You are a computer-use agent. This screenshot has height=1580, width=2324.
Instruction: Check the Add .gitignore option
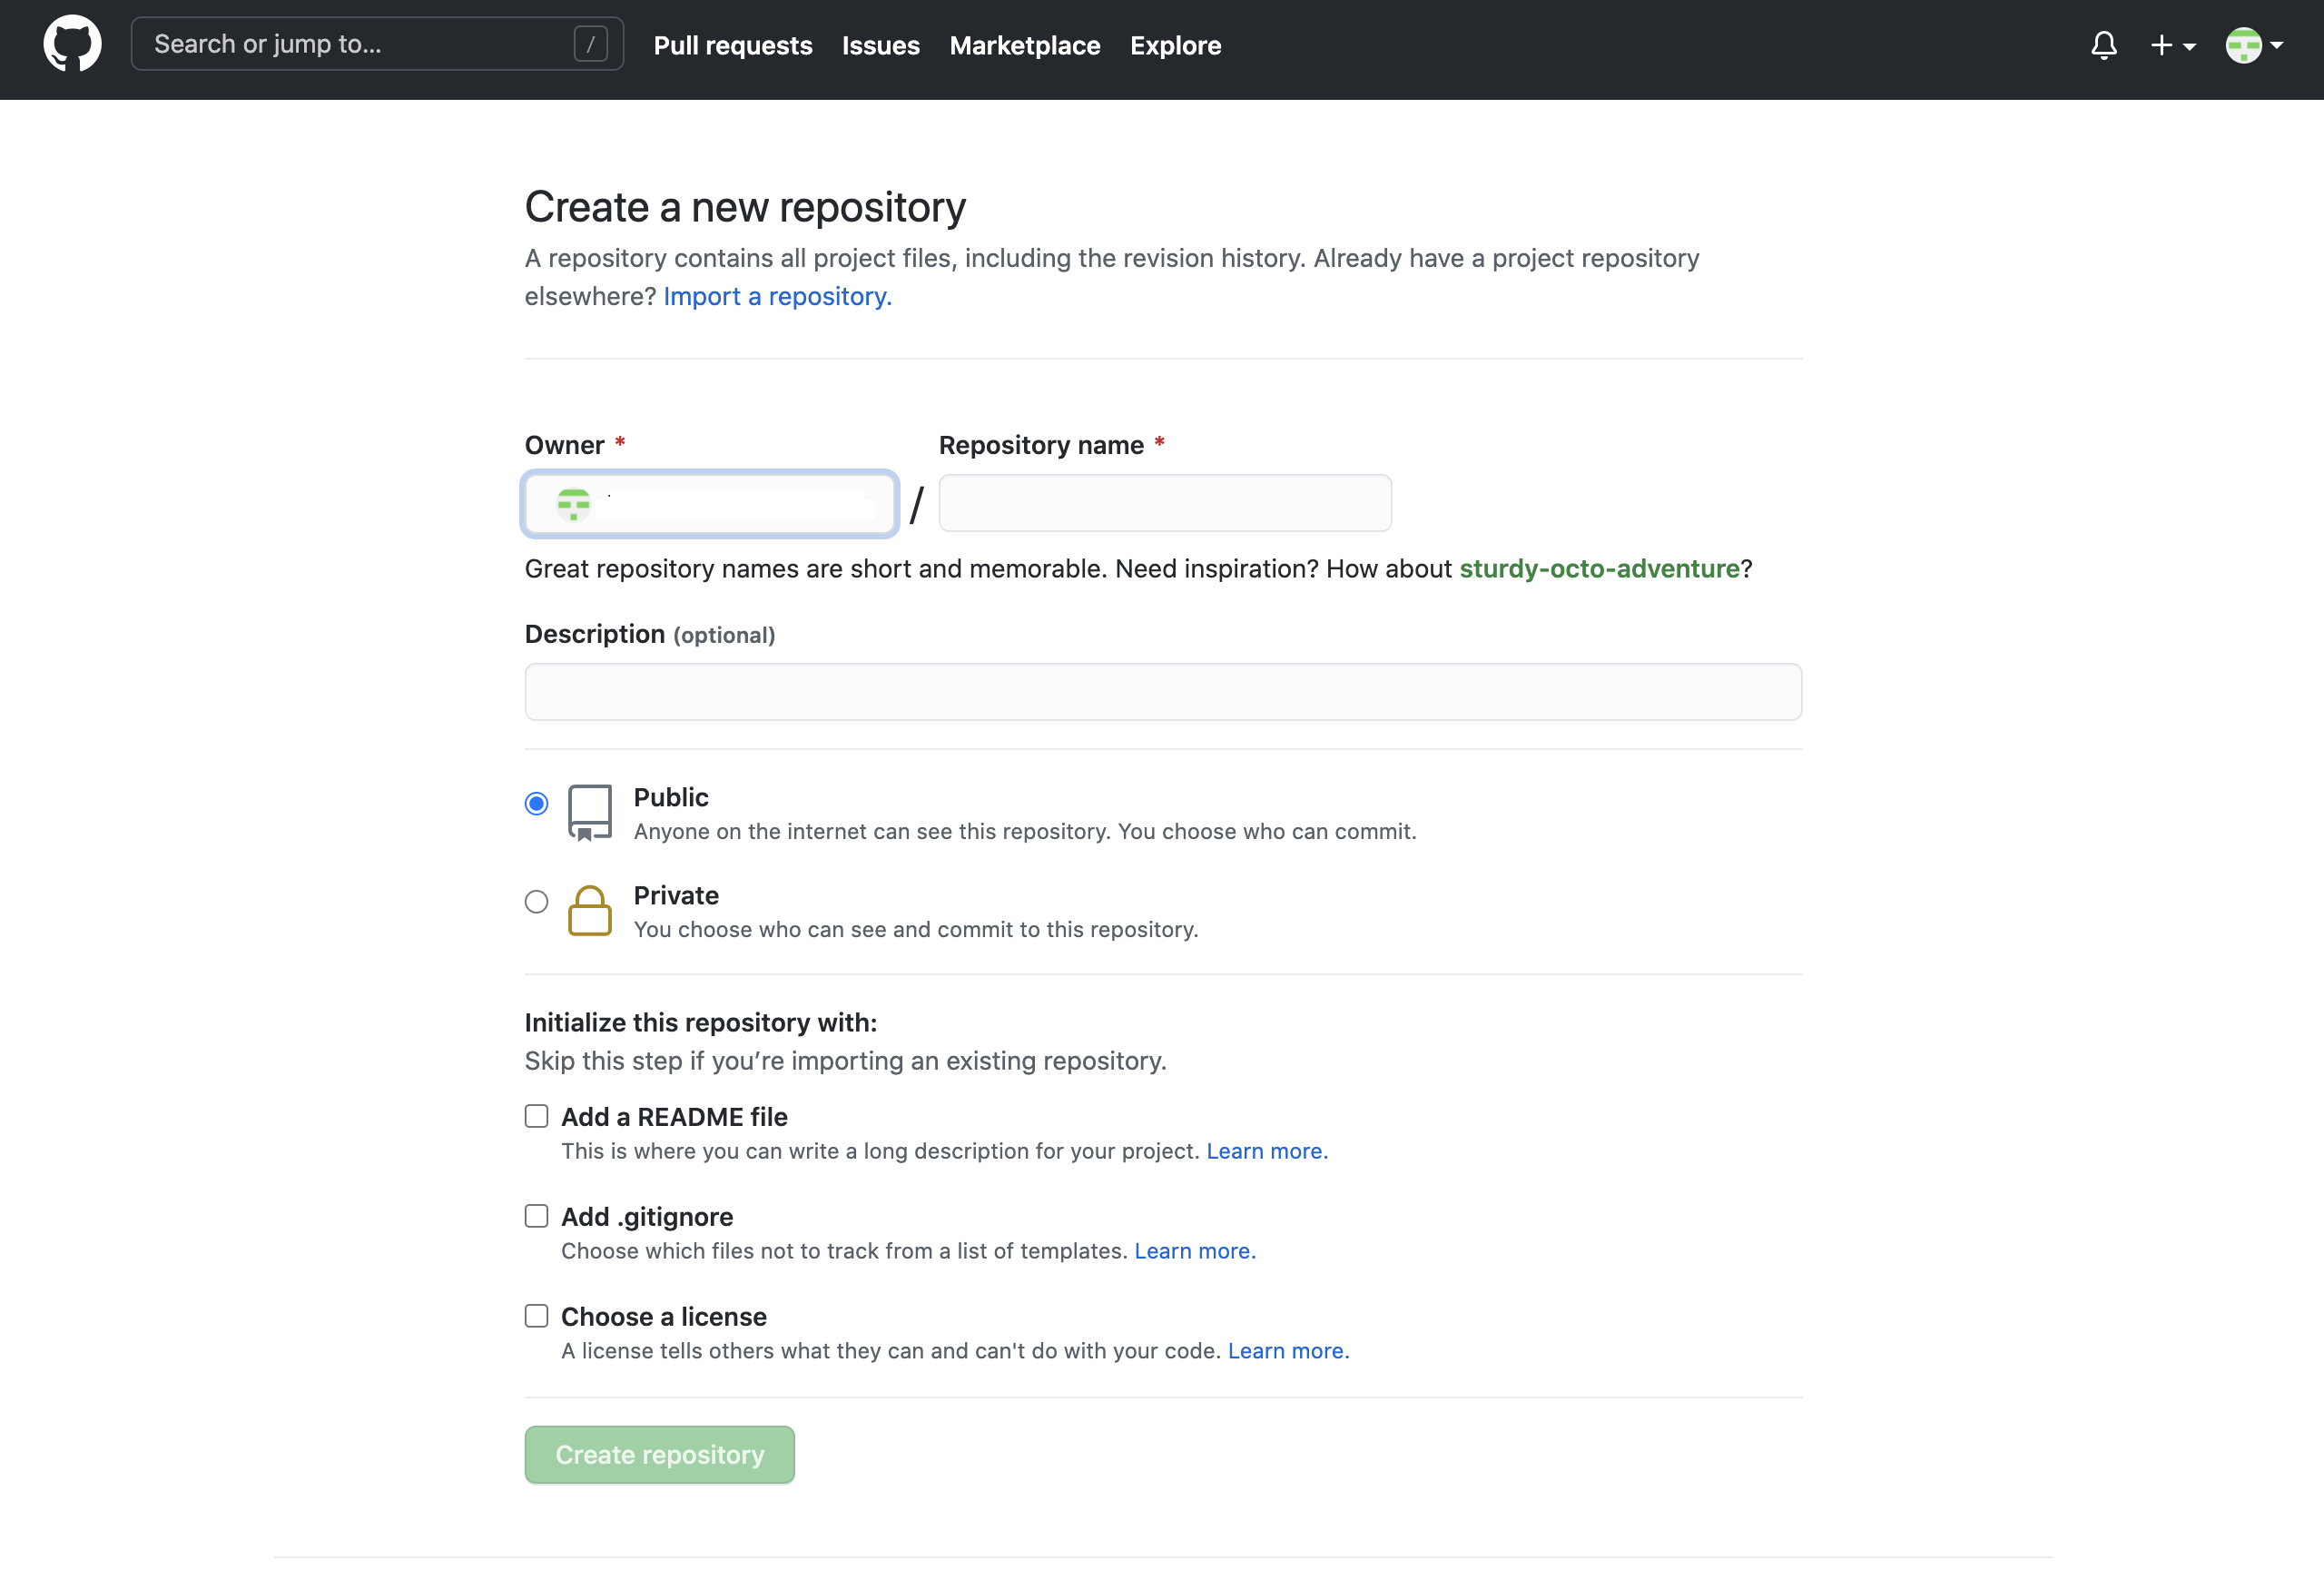[x=536, y=1216]
